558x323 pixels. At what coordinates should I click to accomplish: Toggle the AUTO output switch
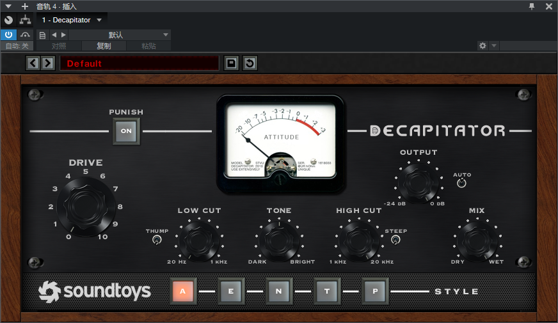[x=461, y=183]
